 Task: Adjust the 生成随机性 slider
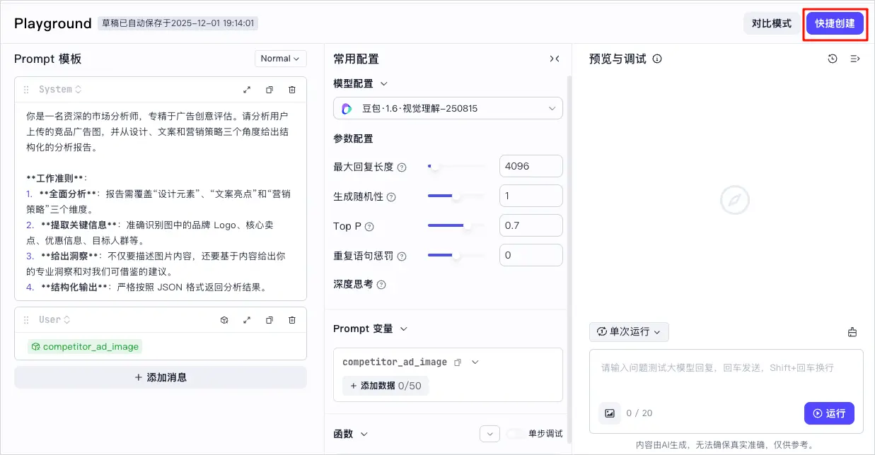pyautogui.click(x=456, y=196)
